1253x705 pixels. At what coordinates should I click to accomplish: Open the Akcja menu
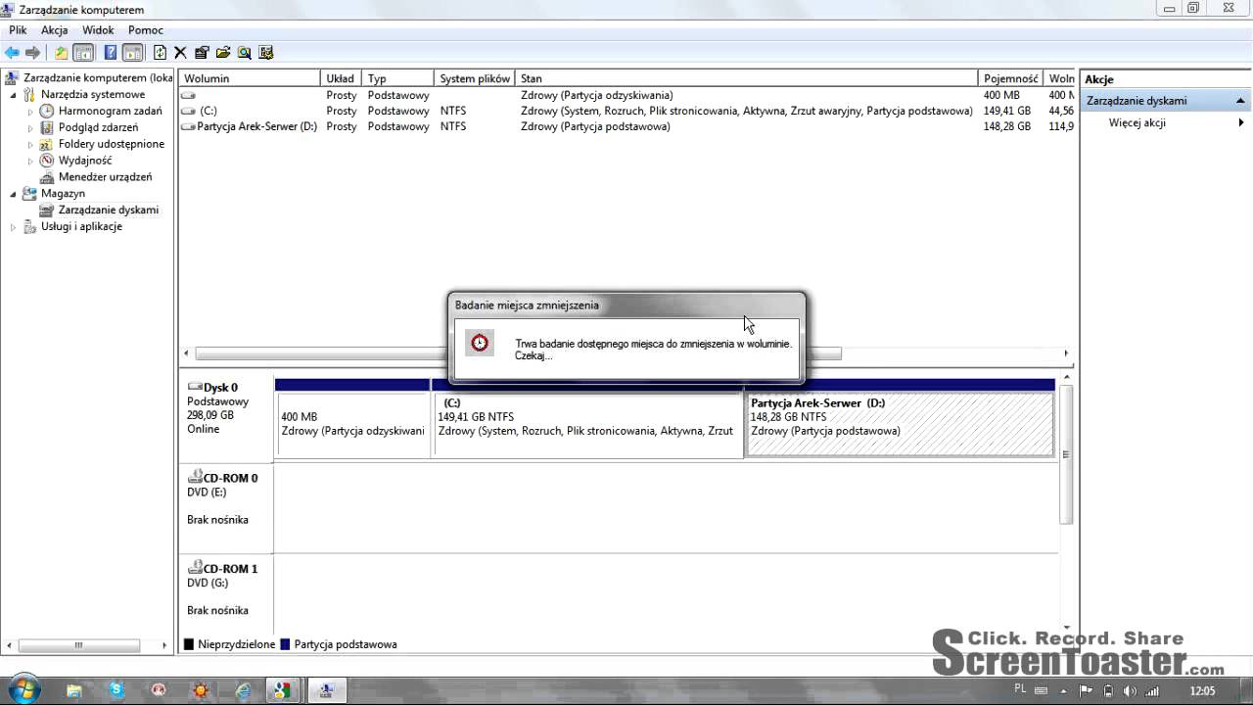tap(54, 30)
